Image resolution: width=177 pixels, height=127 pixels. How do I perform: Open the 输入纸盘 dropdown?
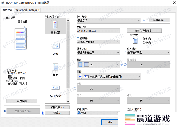(x=148, y=52)
